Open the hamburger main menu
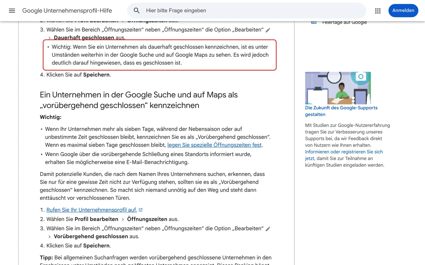 coord(12,11)
